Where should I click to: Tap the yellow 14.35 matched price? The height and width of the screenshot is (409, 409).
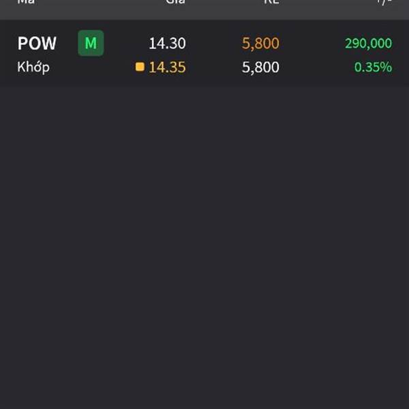tap(168, 67)
